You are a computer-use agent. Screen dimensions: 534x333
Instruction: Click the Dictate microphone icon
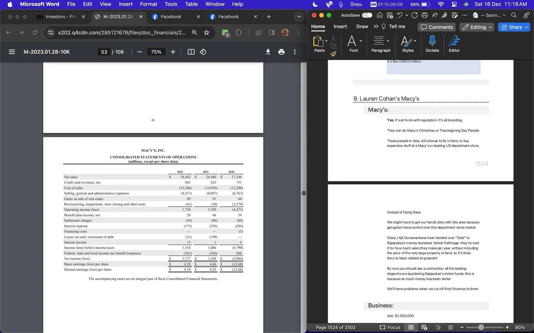pos(432,41)
